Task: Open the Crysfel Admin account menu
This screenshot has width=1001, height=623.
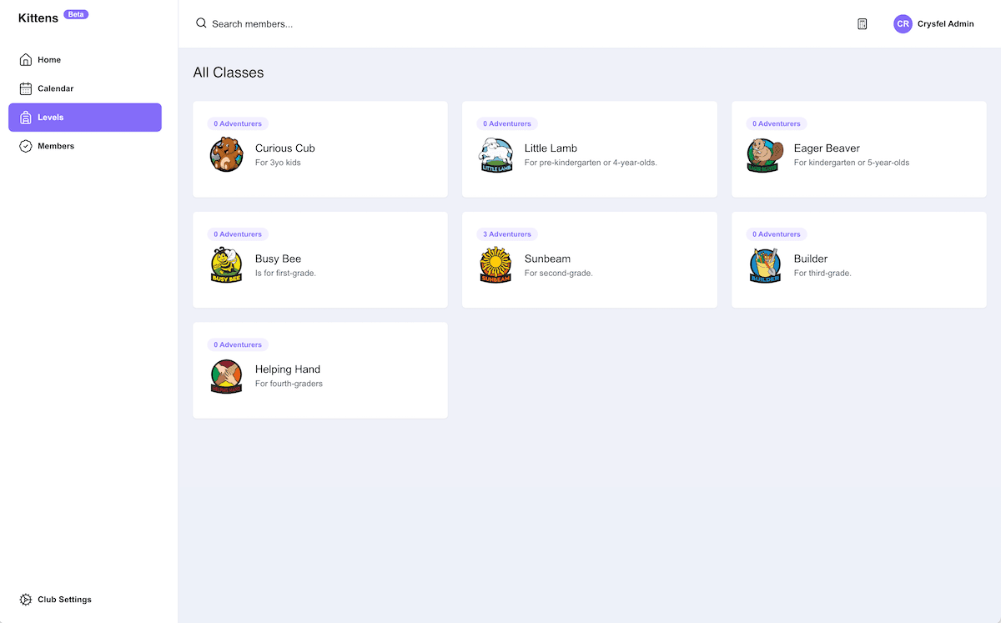Action: tap(945, 24)
